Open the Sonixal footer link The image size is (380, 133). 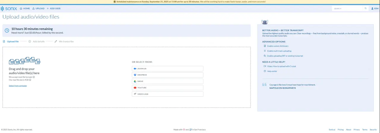332,130
